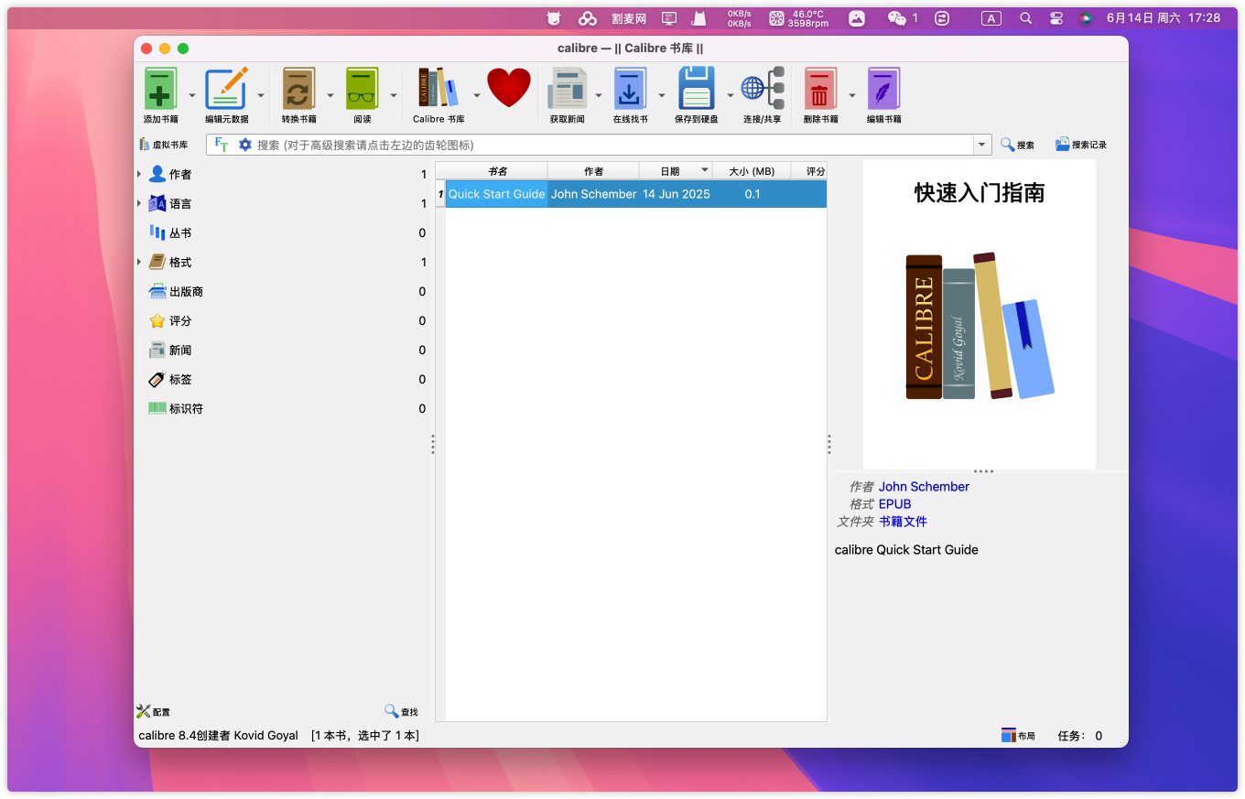Click the 评分 column header
The width and height of the screenshot is (1245, 799).
(809, 171)
